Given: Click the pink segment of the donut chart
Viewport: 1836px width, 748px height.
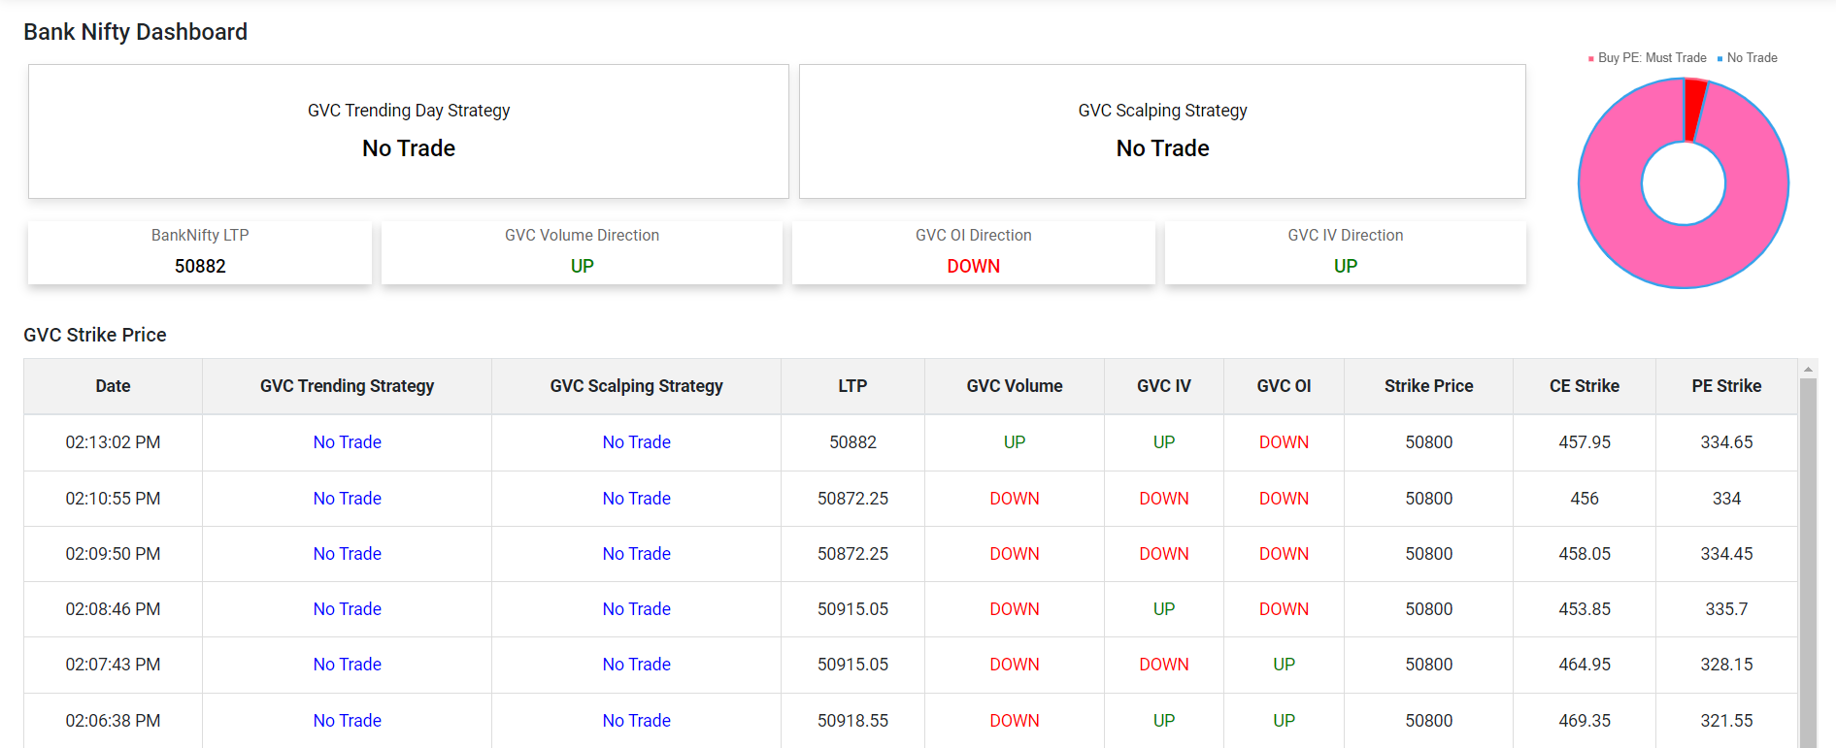Looking at the screenshot, I should click(x=1684, y=257).
